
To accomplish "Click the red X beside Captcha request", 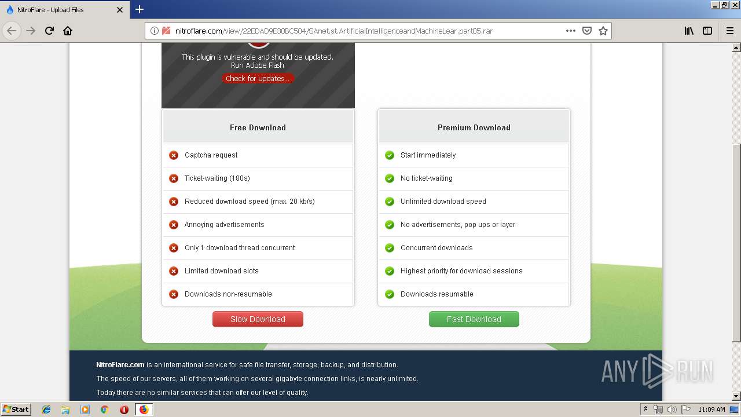I will (173, 155).
